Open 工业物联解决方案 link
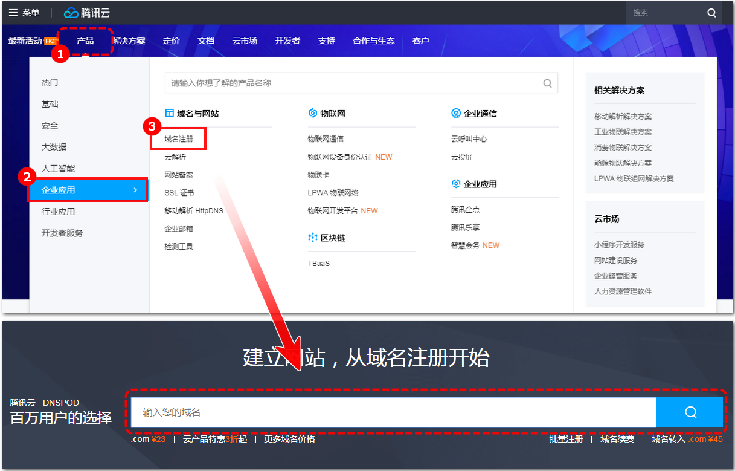Image resolution: width=735 pixels, height=471 pixels. click(623, 132)
